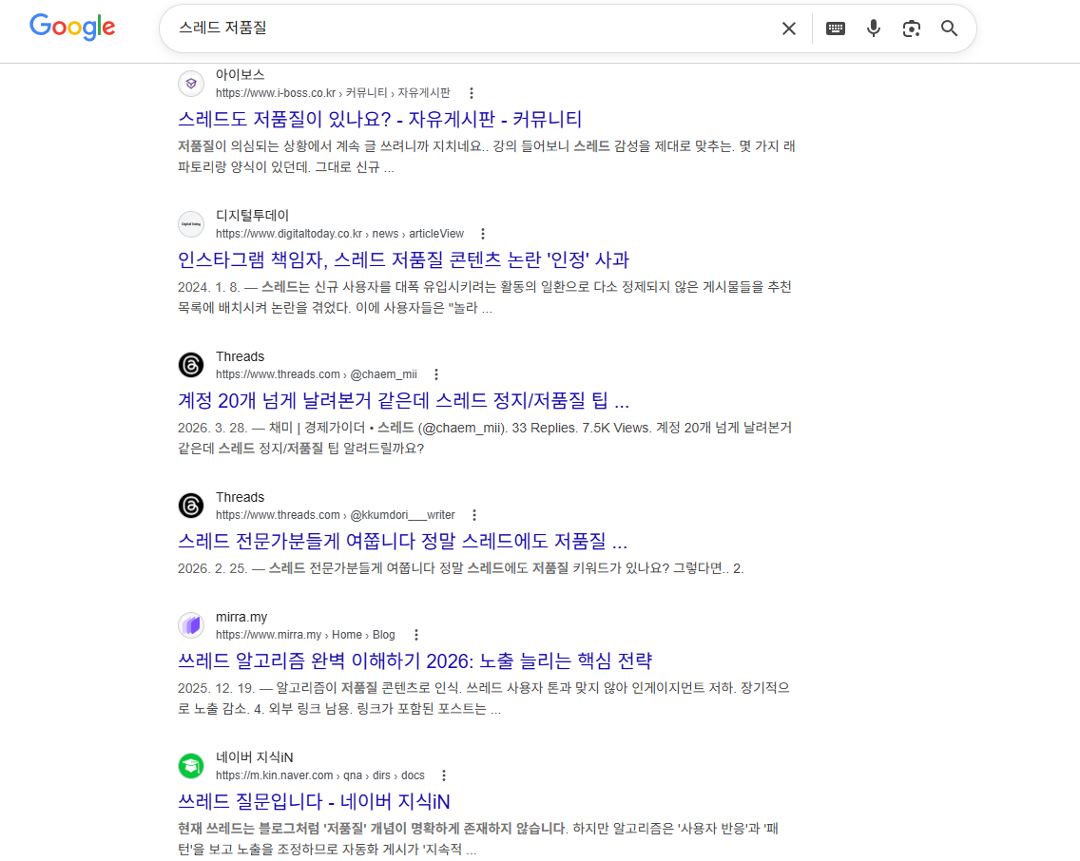This screenshot has height=861, width=1080.
Task: Click the '네이버 지식iN' site name
Action: click(254, 757)
